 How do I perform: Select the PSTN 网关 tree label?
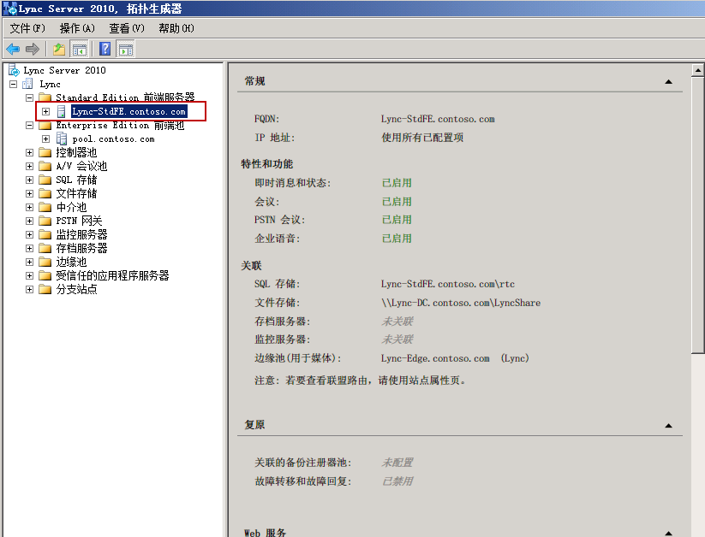79,221
